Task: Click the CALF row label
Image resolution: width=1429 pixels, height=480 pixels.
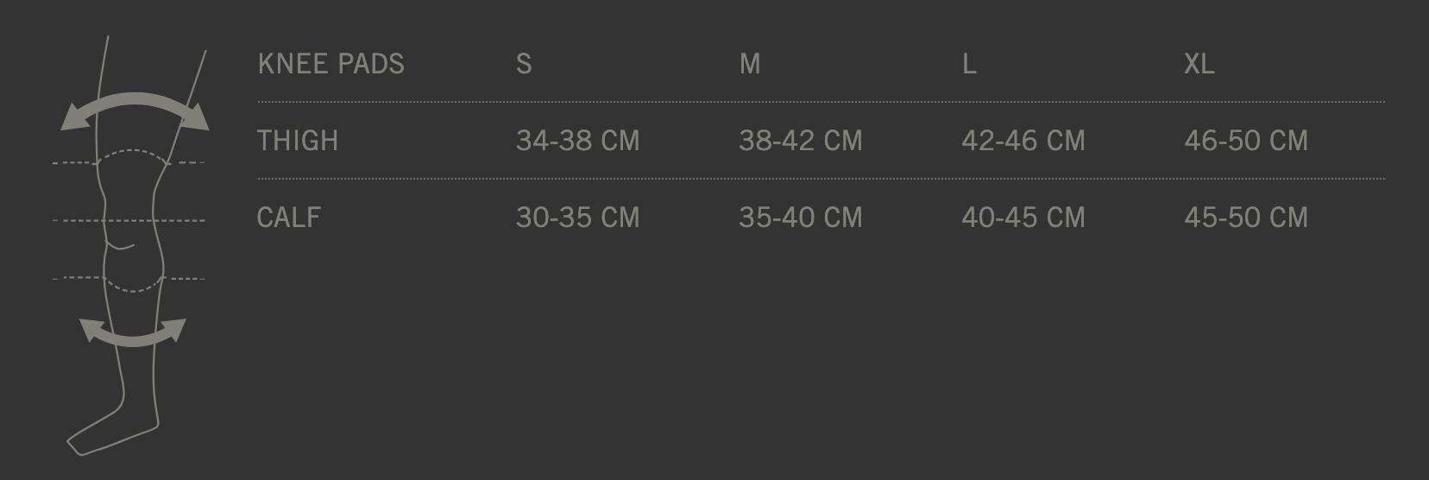Action: 289,217
